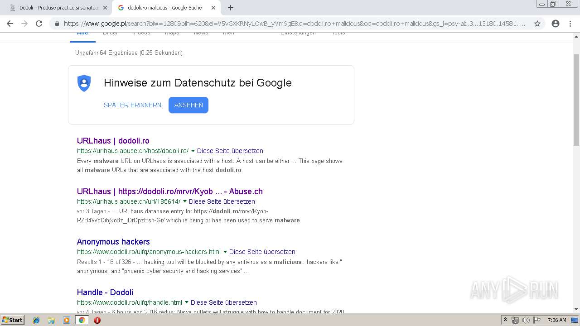Click the scrollbar down arrow
Screen dimensions: 580x326
tap(576, 309)
